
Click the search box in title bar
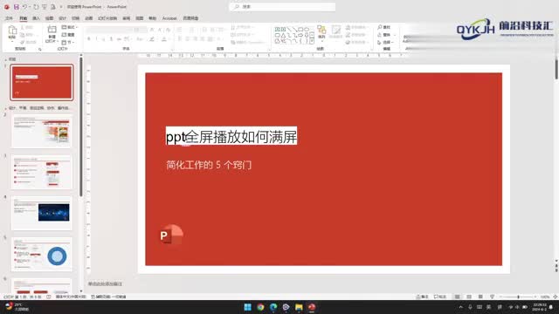pos(282,7)
